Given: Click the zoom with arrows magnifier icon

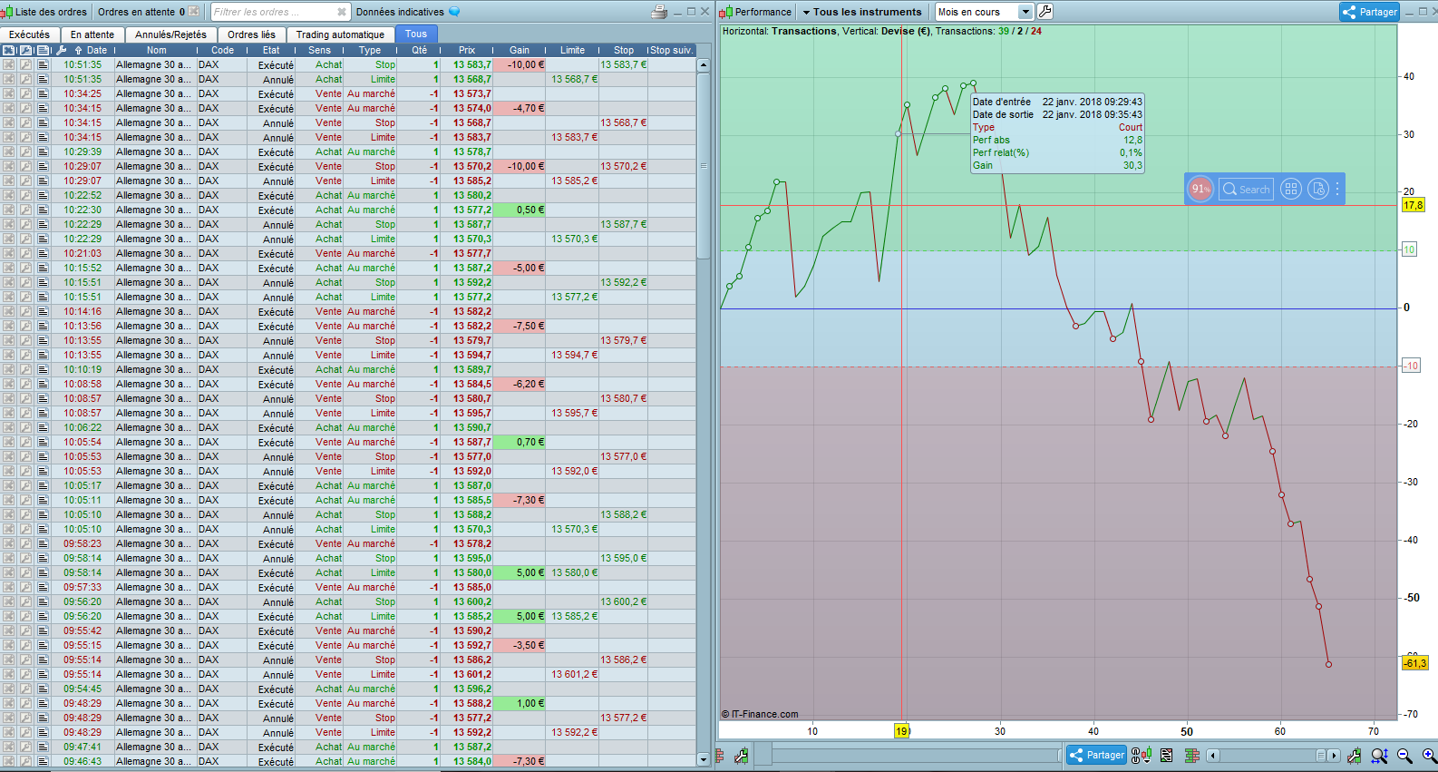Looking at the screenshot, I should click(1379, 755).
